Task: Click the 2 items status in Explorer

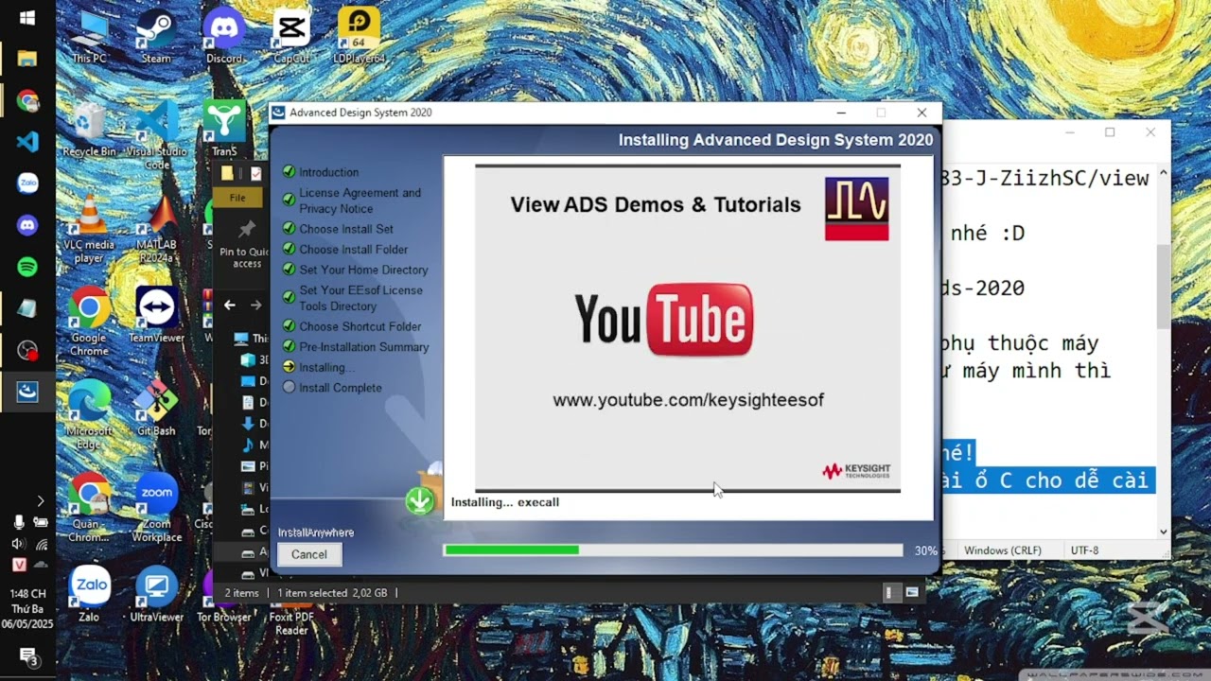Action: click(241, 593)
